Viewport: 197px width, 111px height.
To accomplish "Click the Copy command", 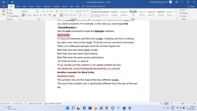I will 10,13.
